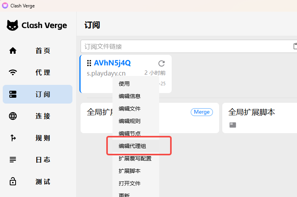Open the 测试 test page
This screenshot has width=297, height=197.
click(37, 182)
